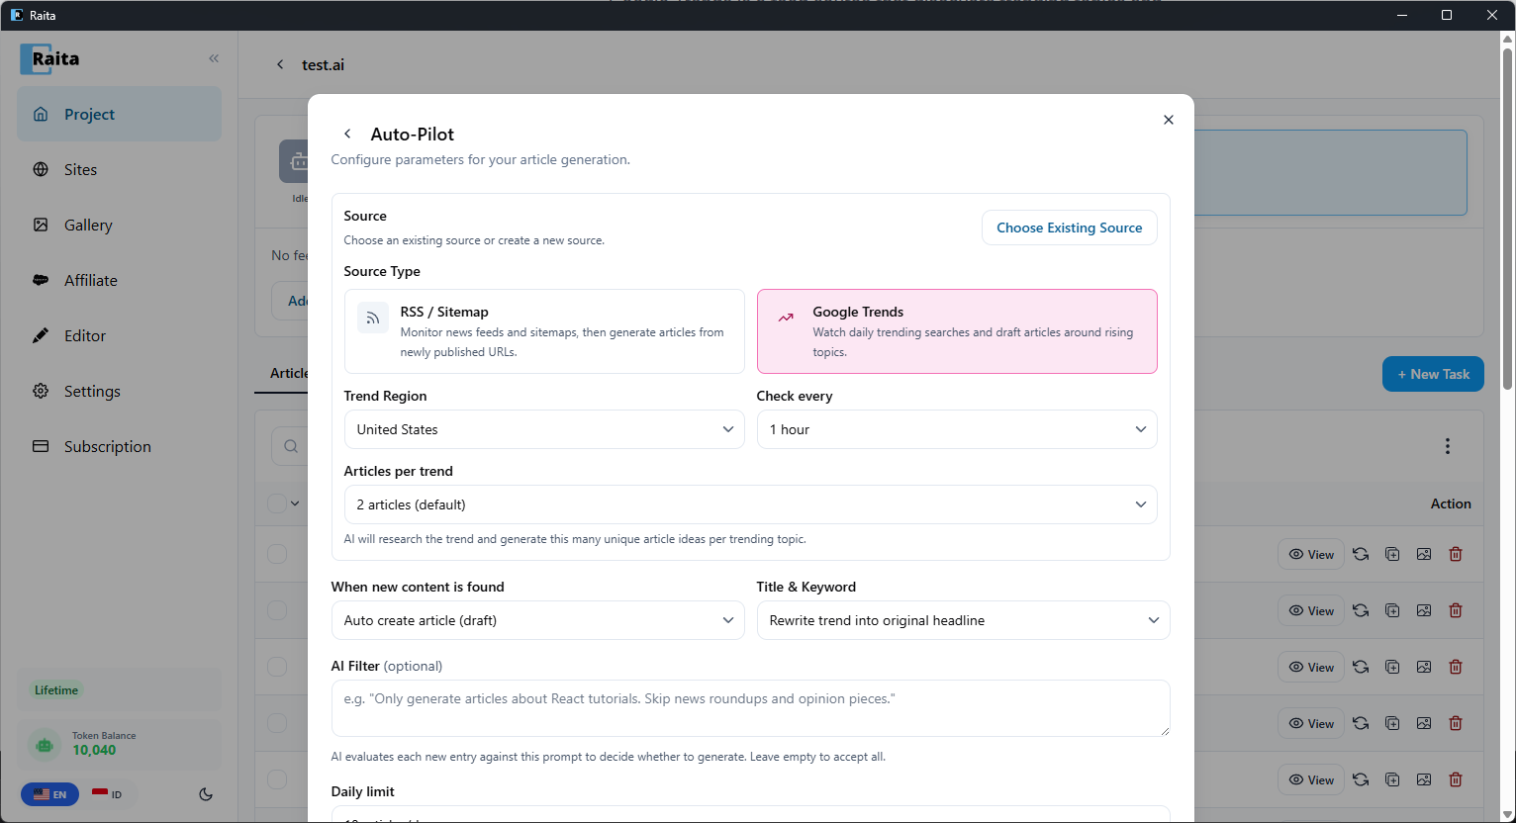This screenshot has width=1516, height=823.
Task: Collapse the sidebar with double-chevron icon
Action: pyautogui.click(x=214, y=58)
